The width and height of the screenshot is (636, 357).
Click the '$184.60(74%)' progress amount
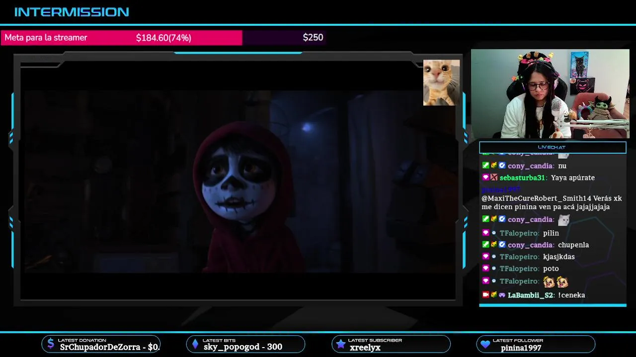tap(163, 38)
